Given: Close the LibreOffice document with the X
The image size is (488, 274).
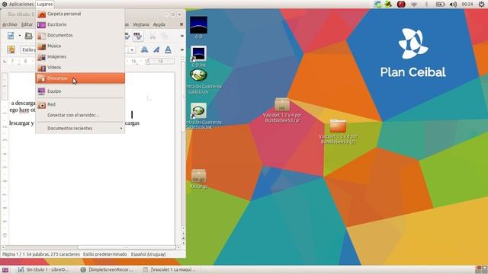Looking at the screenshot, I should pyautogui.click(x=181, y=24).
